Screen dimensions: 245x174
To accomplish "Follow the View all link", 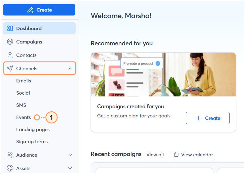I will click(155, 155).
